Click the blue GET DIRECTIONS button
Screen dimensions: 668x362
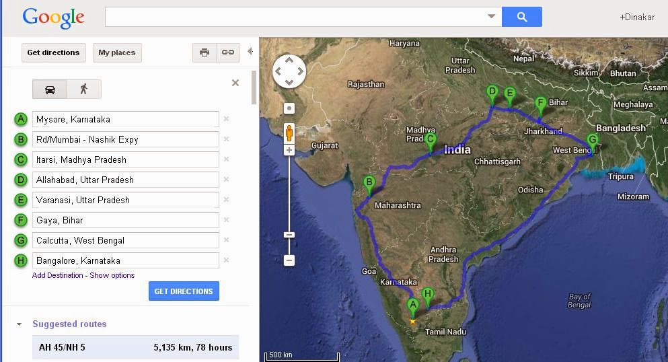(184, 291)
